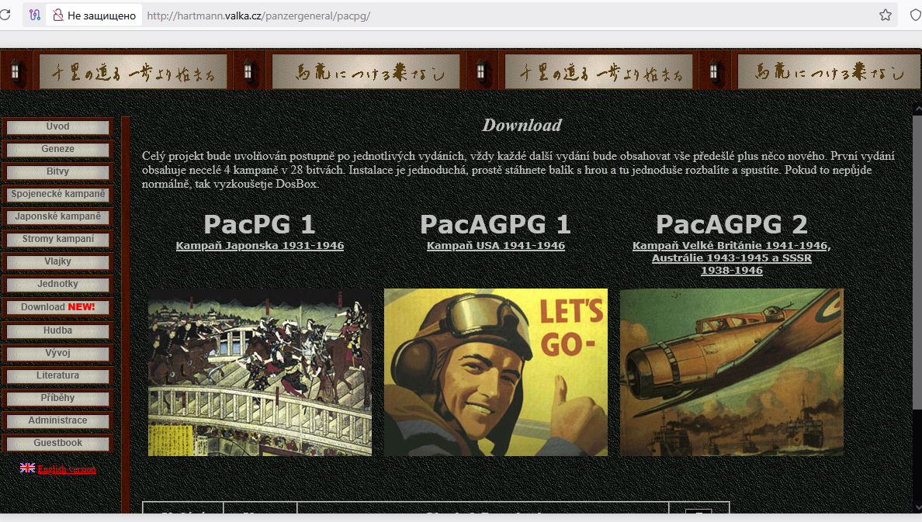This screenshot has width=922, height=522.
Task: Click the samurai battle painting thumbnail
Action: 260,372
